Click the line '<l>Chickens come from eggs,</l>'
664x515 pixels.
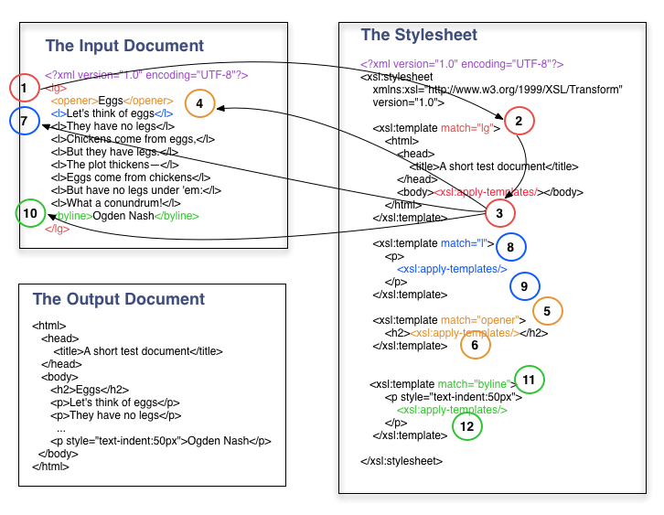(133, 139)
